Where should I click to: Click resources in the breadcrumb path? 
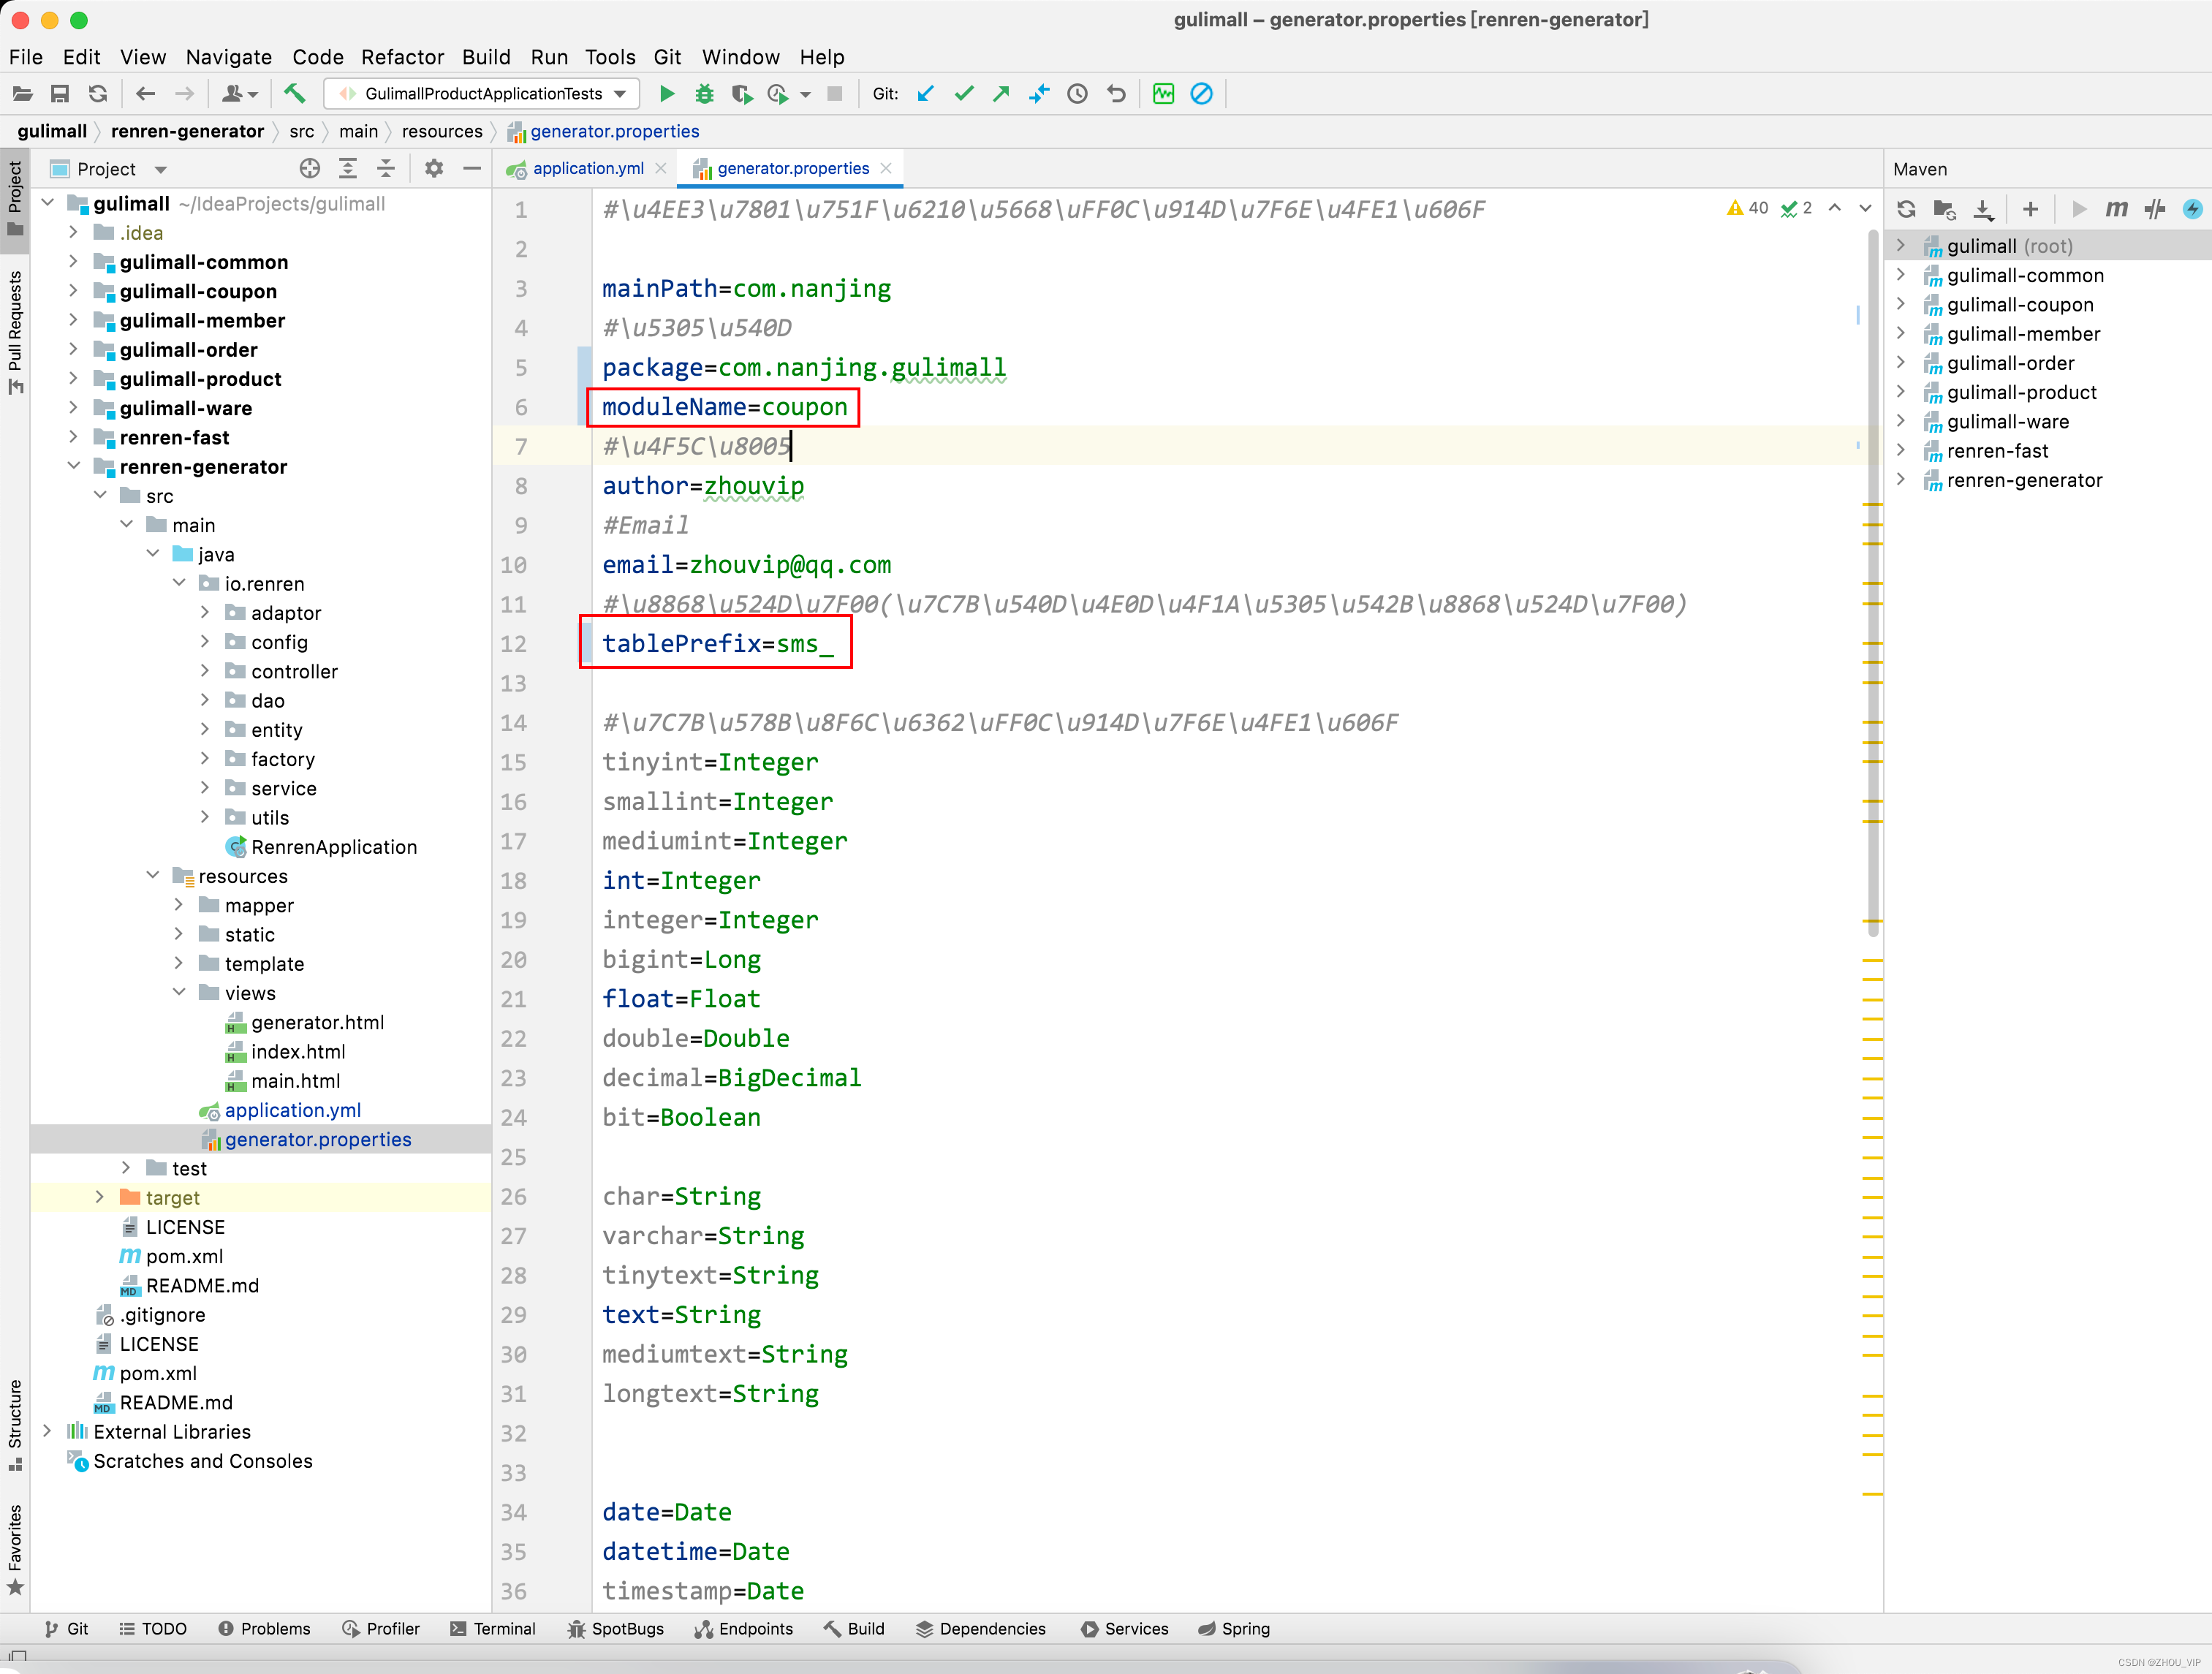(442, 131)
